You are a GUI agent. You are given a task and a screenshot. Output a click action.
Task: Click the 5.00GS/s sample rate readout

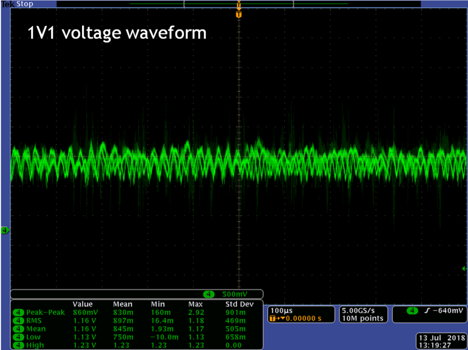[358, 310]
